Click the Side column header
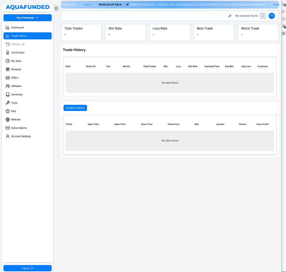 pyautogui.click(x=196, y=124)
